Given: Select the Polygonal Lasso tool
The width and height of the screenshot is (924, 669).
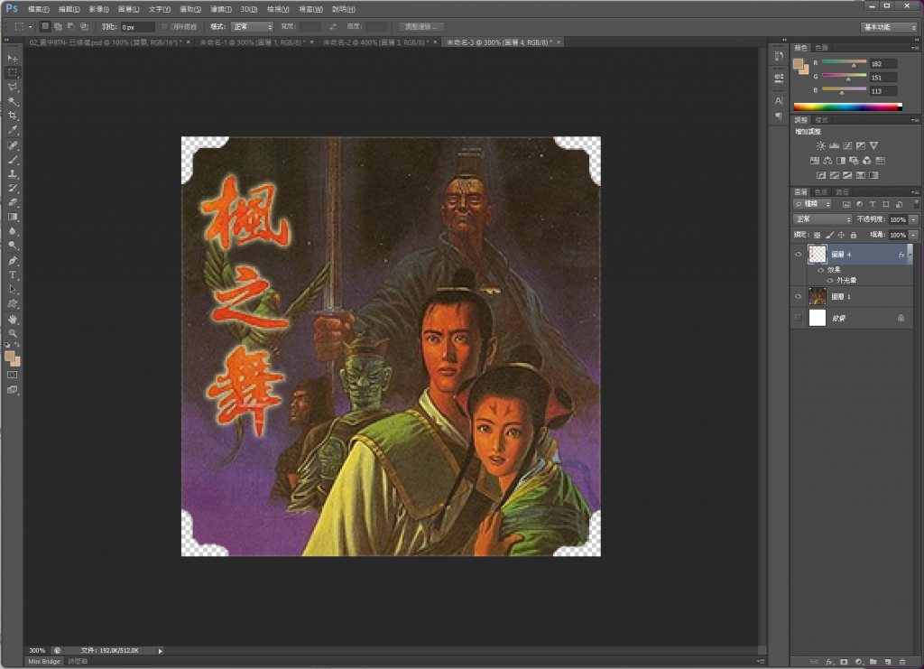Looking at the screenshot, I should (13, 88).
